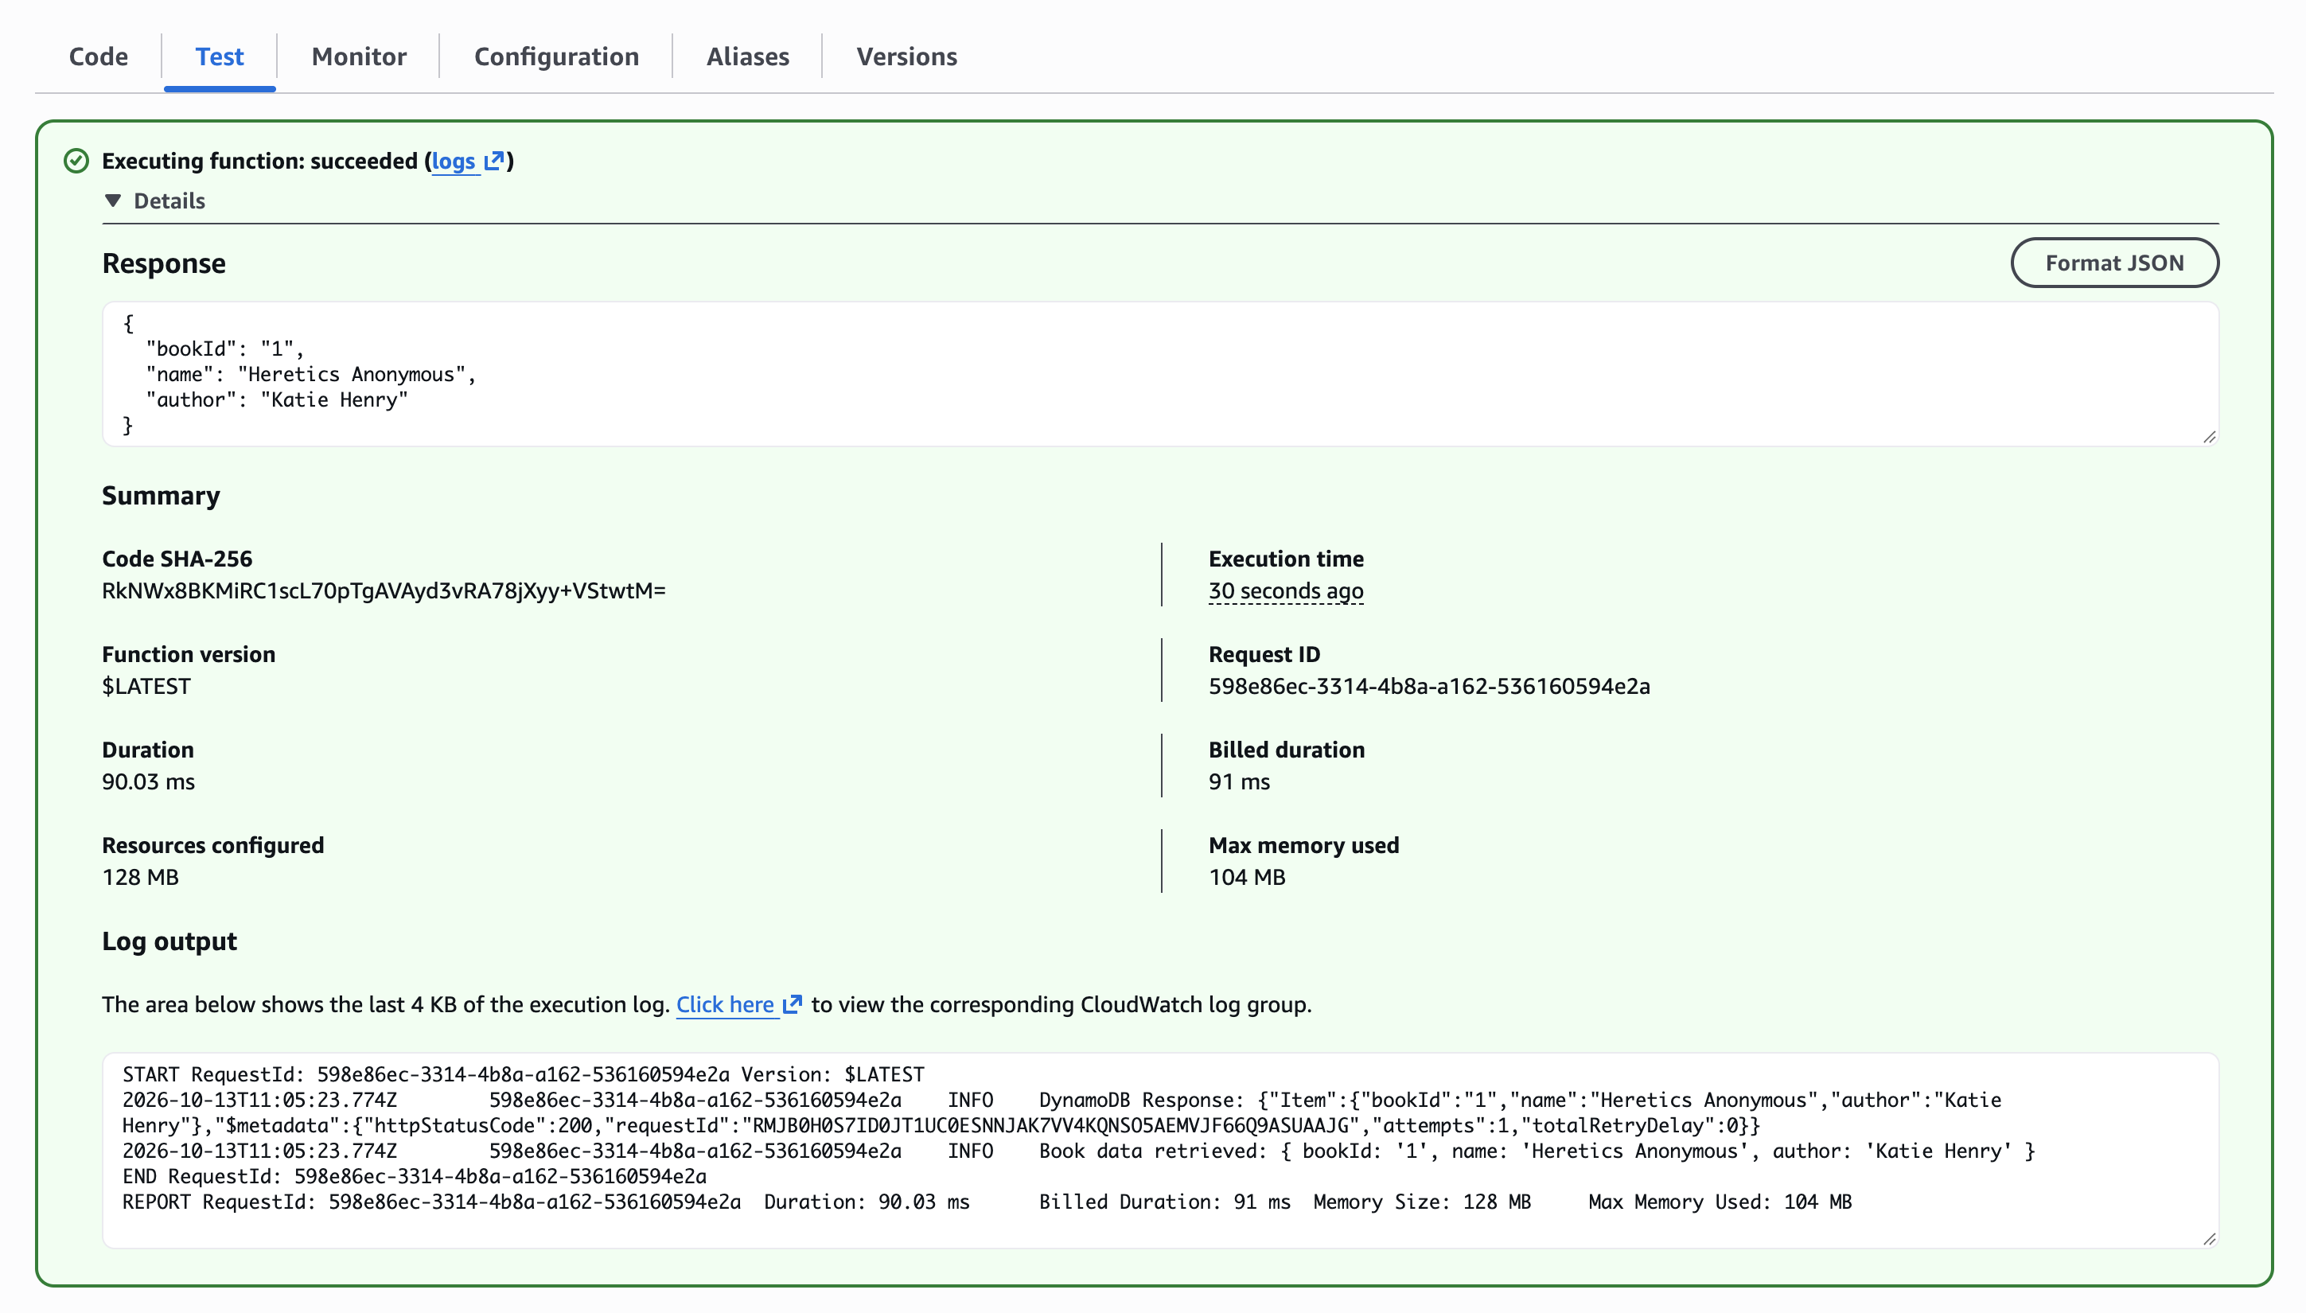Click the Request ID value 598e86ec-3314-4b8a-a162-536160594e2a
This screenshot has height=1313, width=2306.
(1429, 686)
